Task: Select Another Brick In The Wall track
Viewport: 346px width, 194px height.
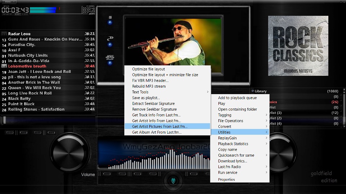Action: point(48,82)
